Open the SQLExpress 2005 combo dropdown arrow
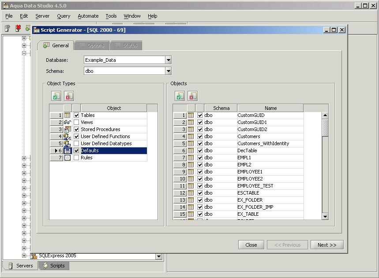 [x=159, y=256]
